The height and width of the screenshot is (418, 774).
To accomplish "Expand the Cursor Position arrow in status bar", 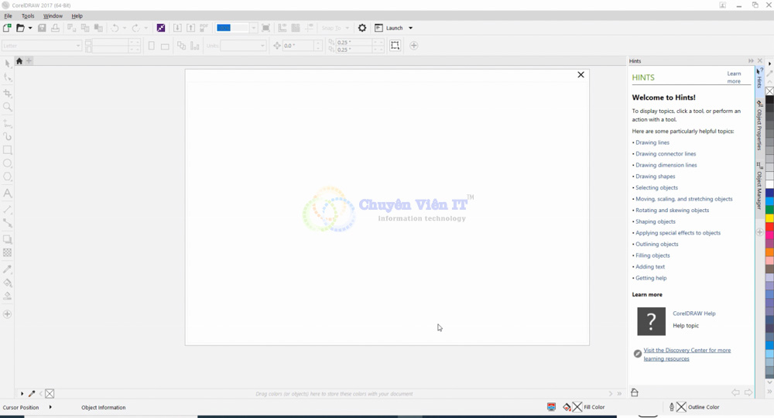I will click(x=50, y=407).
